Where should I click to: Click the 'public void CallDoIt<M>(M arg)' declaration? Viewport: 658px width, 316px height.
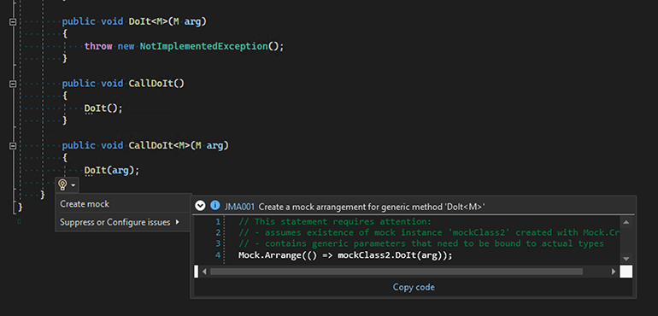pyautogui.click(x=145, y=146)
